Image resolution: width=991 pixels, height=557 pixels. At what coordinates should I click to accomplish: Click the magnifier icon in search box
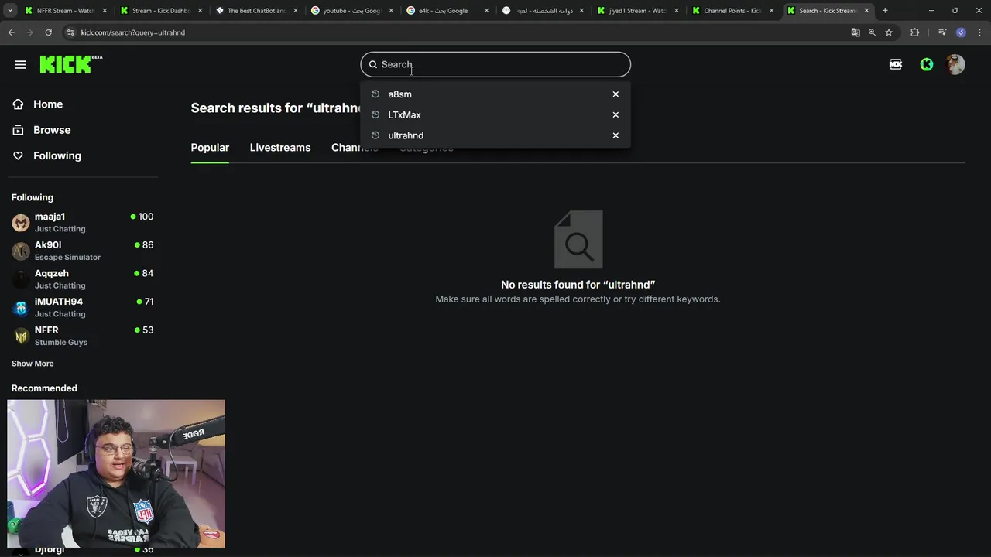(373, 64)
